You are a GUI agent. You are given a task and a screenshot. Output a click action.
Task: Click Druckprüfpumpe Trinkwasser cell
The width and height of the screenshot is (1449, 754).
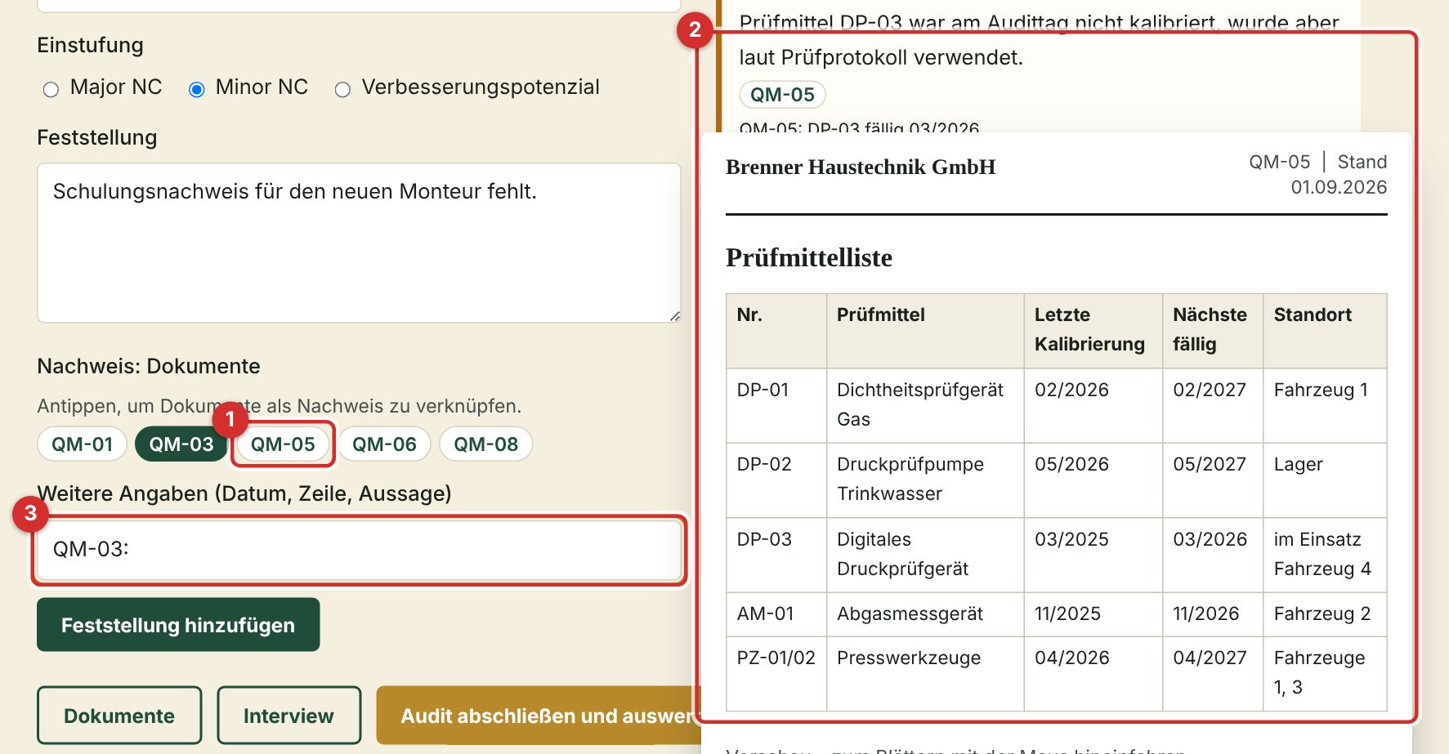(925, 480)
